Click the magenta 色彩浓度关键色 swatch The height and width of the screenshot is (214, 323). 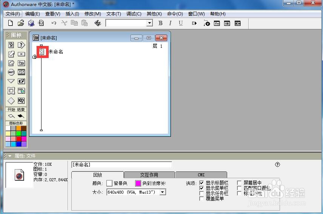(x=138, y=183)
